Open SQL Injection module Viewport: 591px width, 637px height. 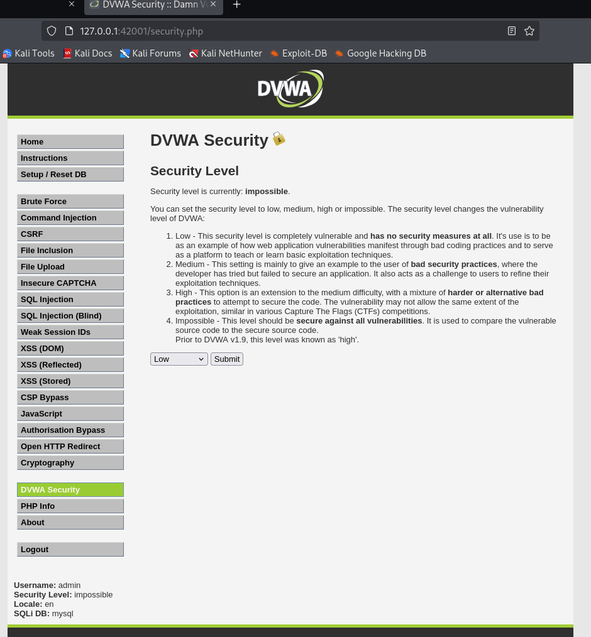tap(70, 300)
